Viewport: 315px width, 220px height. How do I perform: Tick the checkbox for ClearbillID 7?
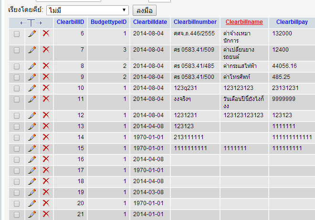coord(17,50)
